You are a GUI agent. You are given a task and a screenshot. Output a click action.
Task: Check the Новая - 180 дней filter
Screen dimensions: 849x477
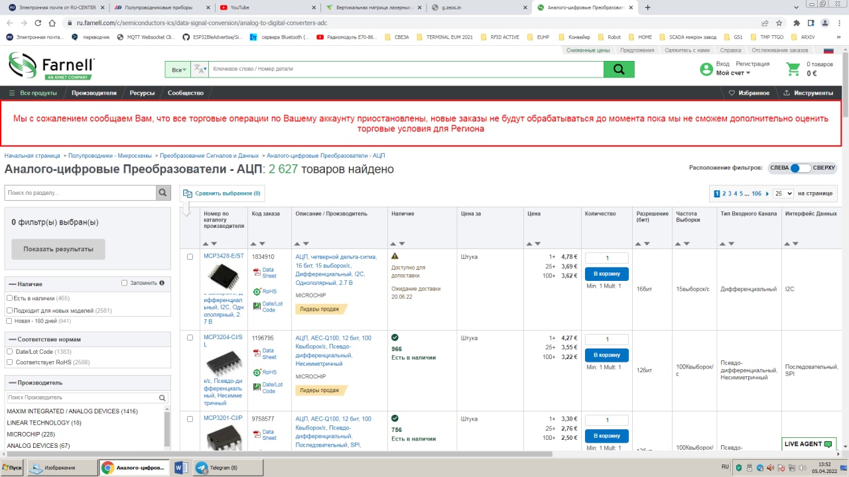click(x=9, y=321)
